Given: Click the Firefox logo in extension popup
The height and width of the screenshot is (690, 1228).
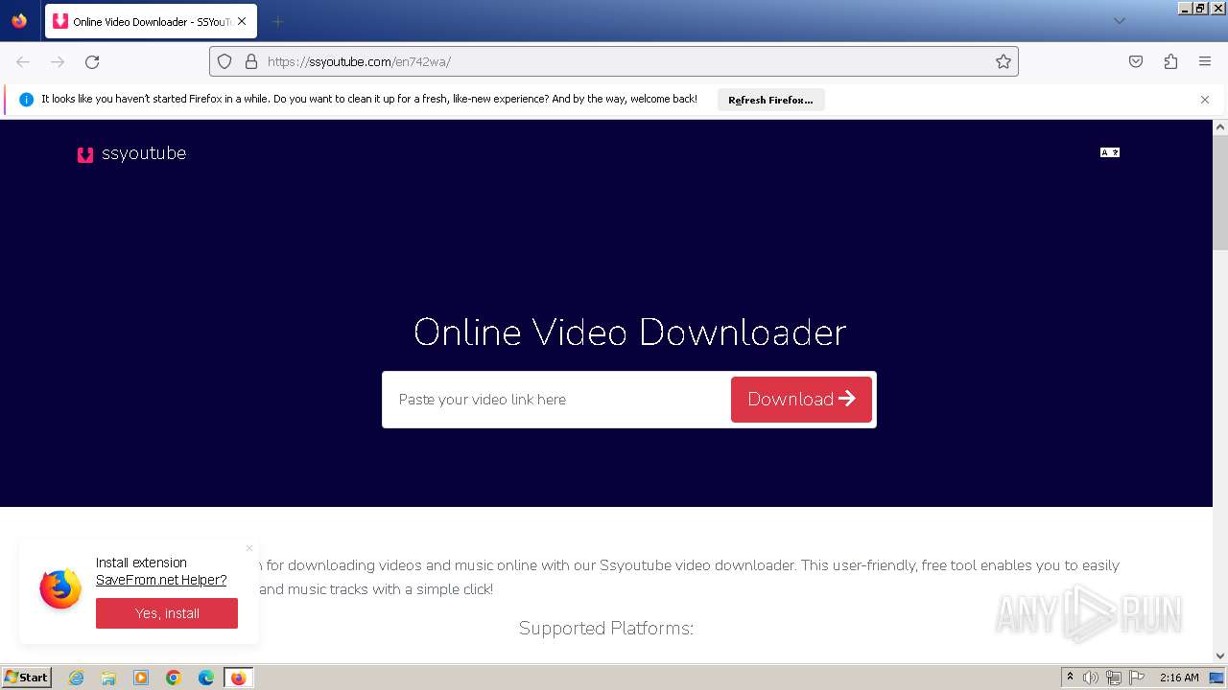Looking at the screenshot, I should 60,588.
